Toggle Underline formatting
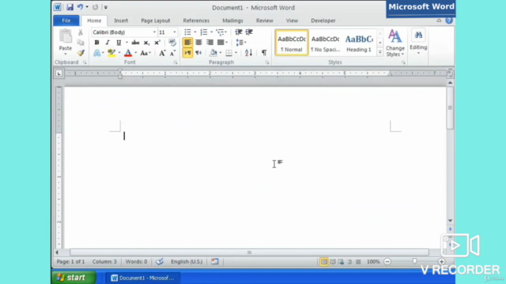506x284 pixels. coord(119,43)
